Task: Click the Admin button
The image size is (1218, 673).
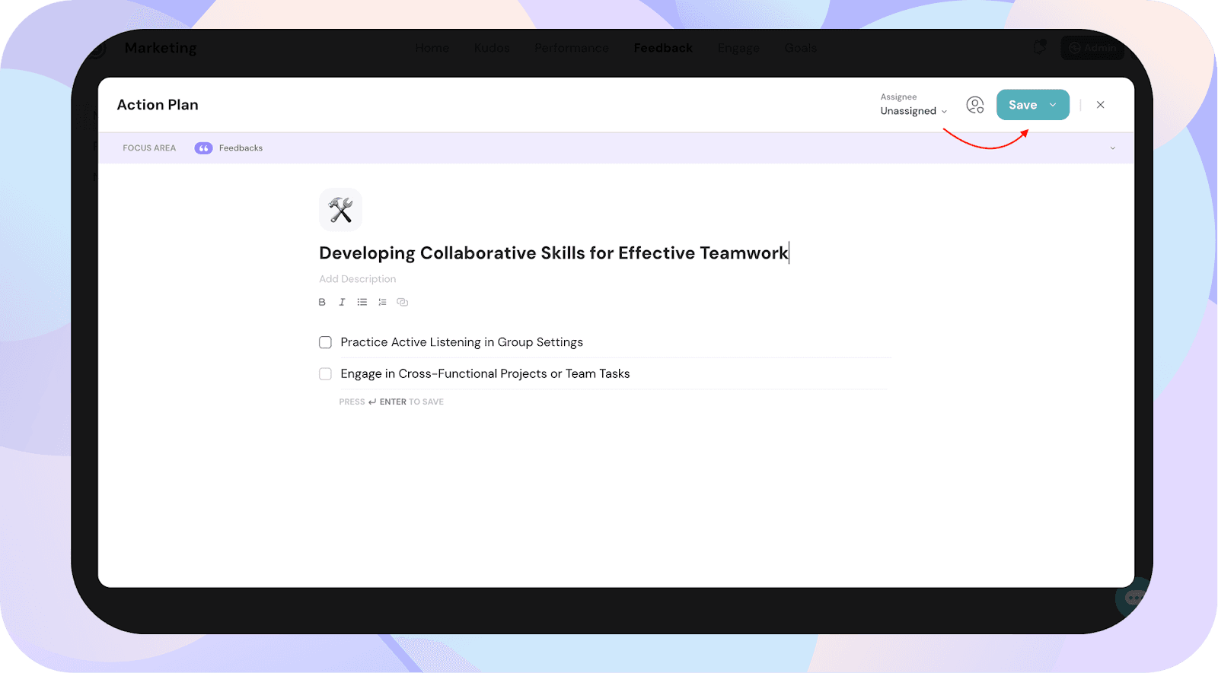Action: coord(1092,48)
